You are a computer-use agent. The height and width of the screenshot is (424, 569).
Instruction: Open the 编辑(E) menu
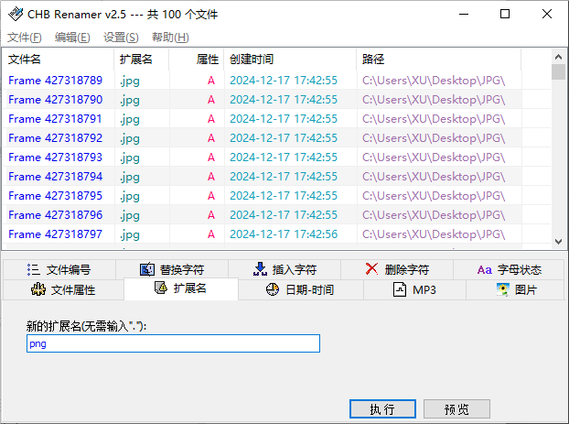72,38
